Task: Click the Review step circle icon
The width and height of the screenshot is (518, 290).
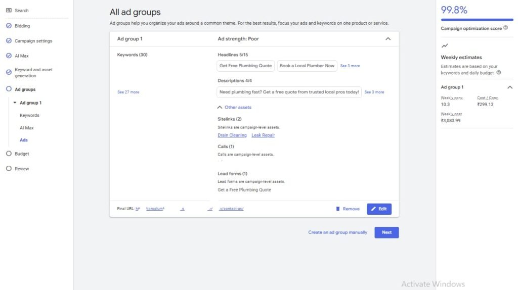Action: pos(9,168)
